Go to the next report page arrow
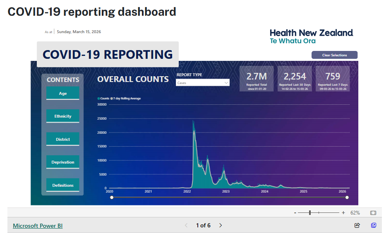The width and height of the screenshot is (391, 246). tap(221, 225)
